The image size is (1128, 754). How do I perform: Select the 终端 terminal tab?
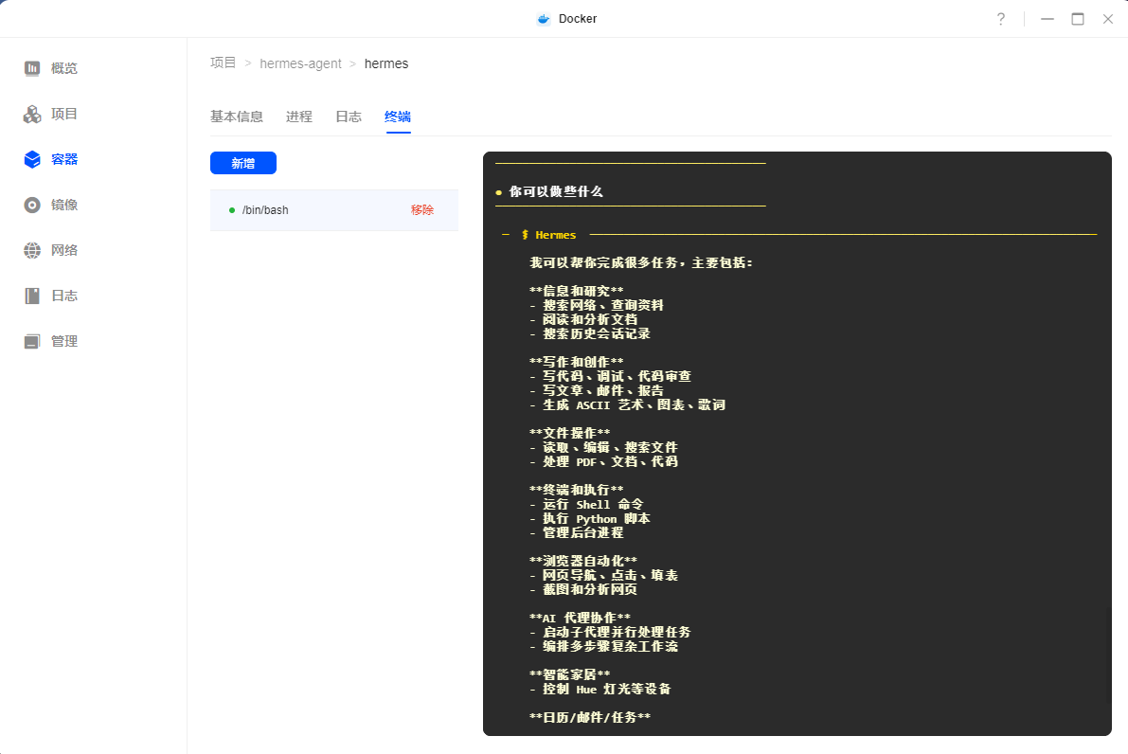[398, 117]
